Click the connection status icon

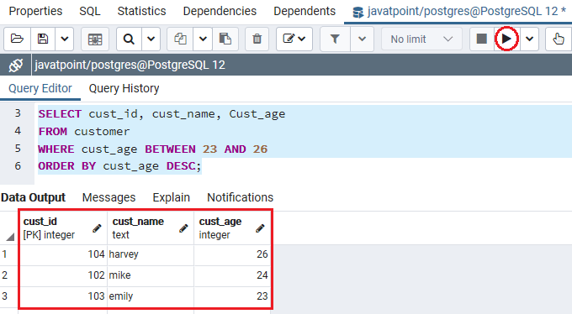click(x=16, y=65)
